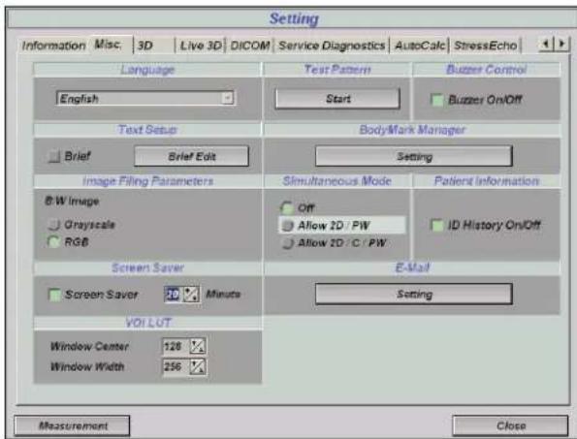577x439 pixels.
Task: Focus the Window Width value 256
Action: tap(176, 366)
